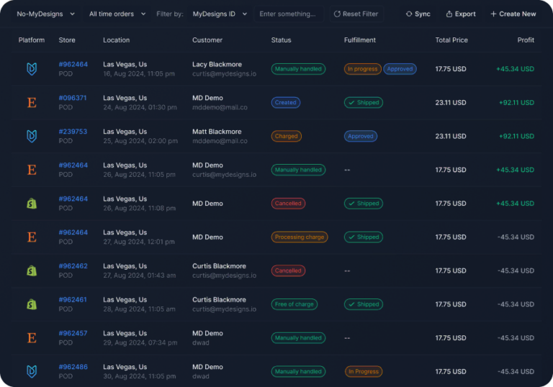Click the Etsy icon for order #096371
Viewport: 553px width, 387px height.
(x=32, y=103)
